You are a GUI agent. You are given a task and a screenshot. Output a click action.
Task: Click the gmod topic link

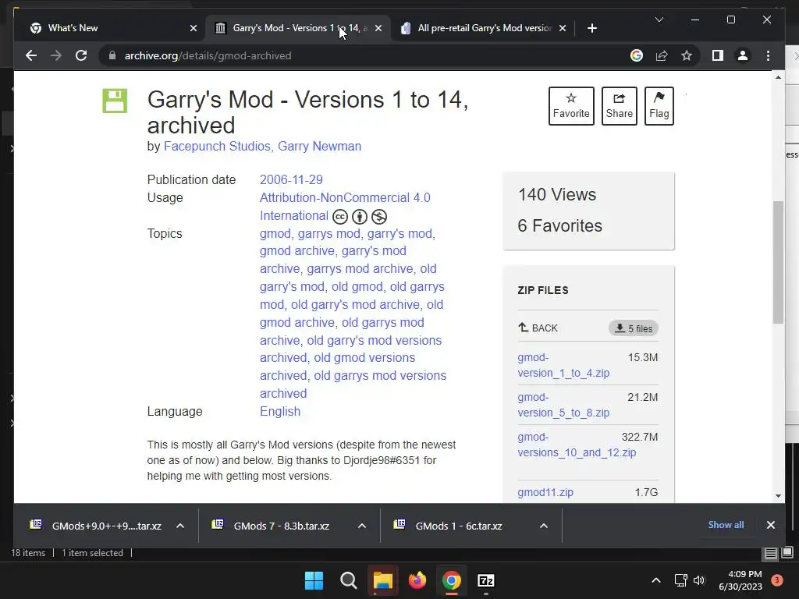(275, 234)
